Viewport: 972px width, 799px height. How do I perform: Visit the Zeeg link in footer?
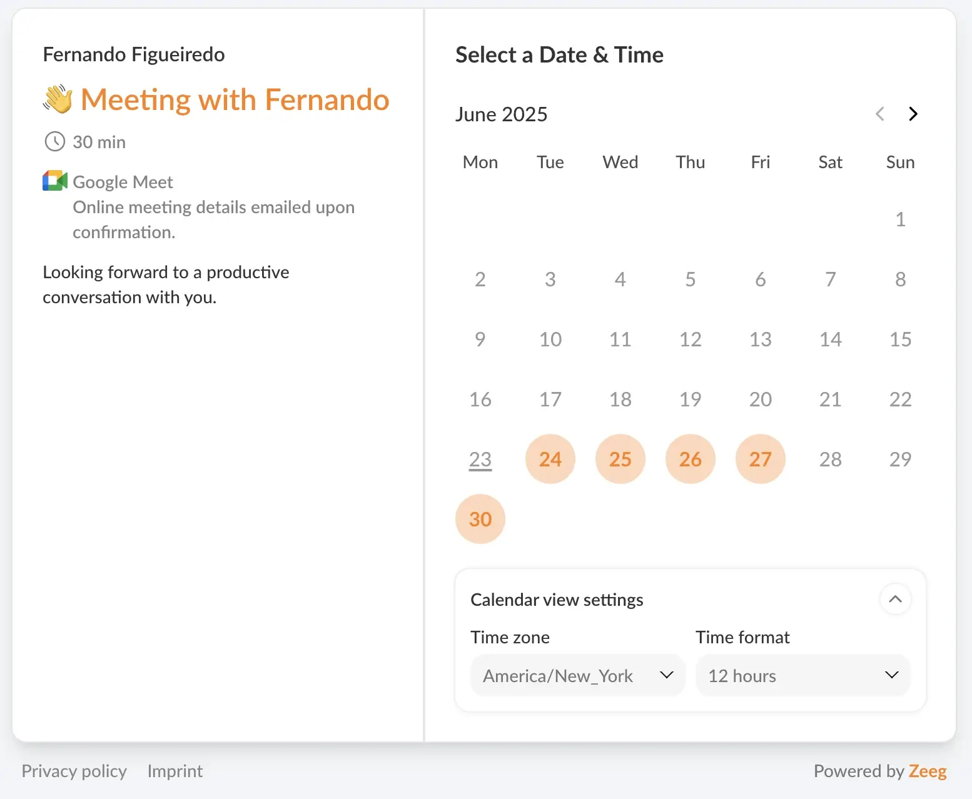(928, 771)
